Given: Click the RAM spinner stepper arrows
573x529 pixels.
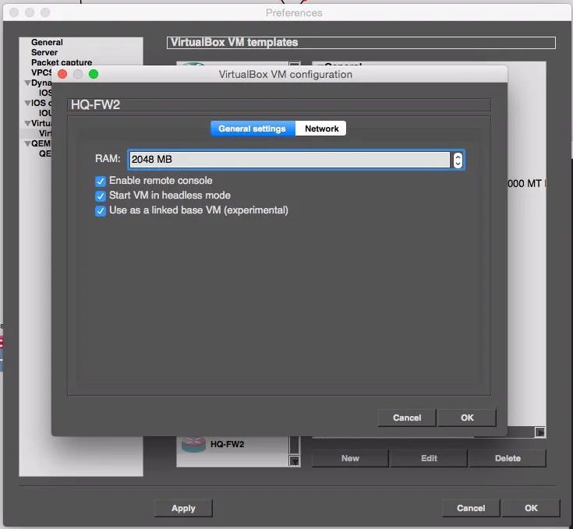Looking at the screenshot, I should pos(458,160).
